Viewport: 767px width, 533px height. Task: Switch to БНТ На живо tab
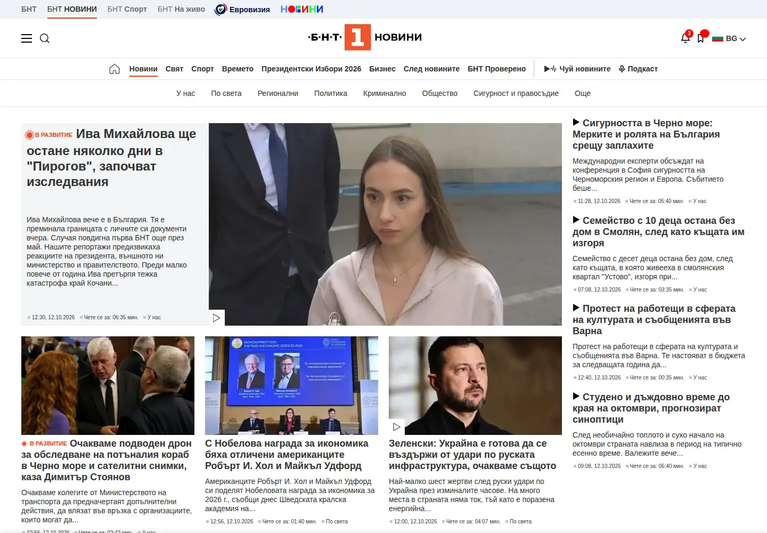pos(181,9)
